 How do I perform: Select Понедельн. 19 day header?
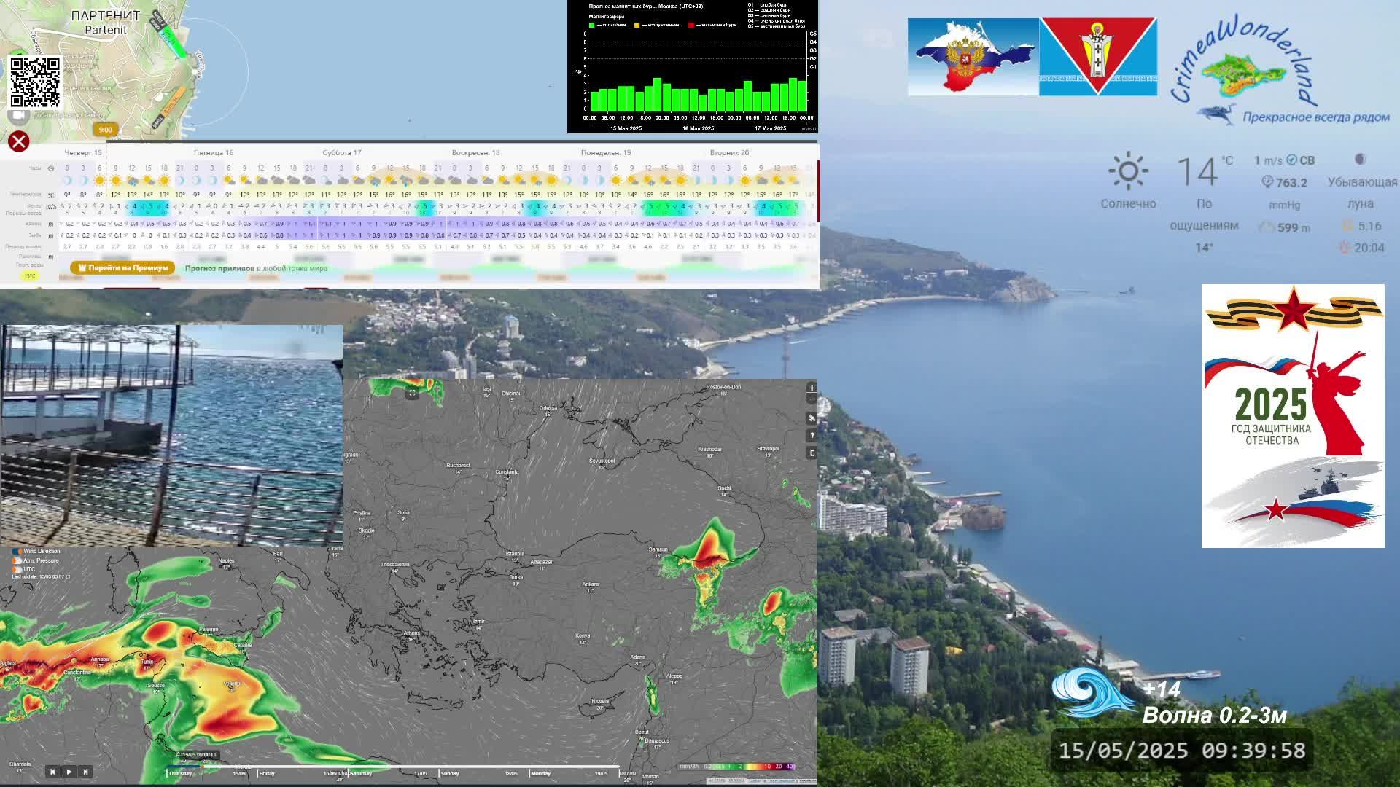click(x=606, y=152)
